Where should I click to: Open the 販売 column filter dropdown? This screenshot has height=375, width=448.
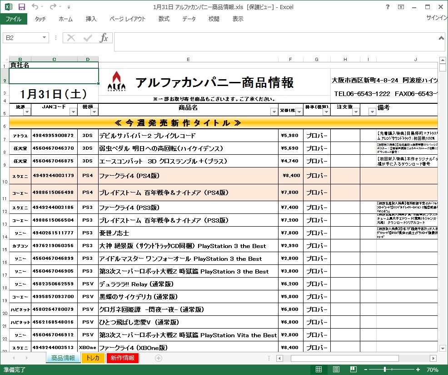pyautogui.click(x=27, y=111)
